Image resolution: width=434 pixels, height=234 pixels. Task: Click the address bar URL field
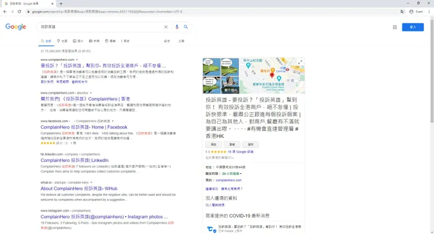[213, 12]
